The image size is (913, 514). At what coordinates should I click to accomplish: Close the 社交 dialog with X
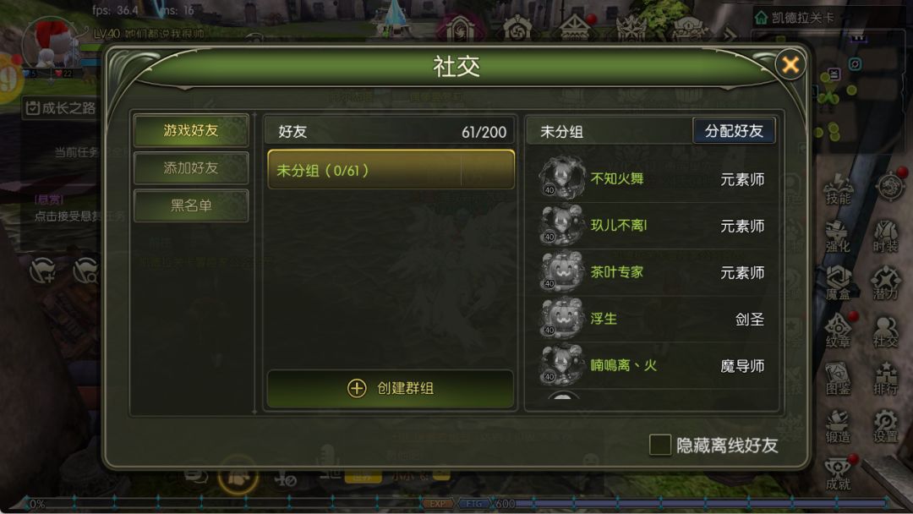[x=790, y=64]
